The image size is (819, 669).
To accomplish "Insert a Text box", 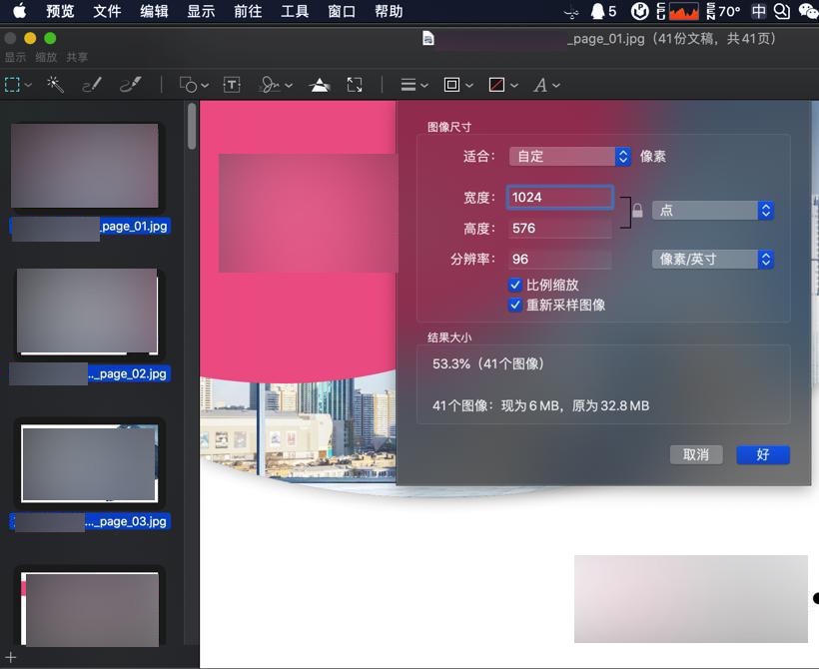I will point(232,85).
